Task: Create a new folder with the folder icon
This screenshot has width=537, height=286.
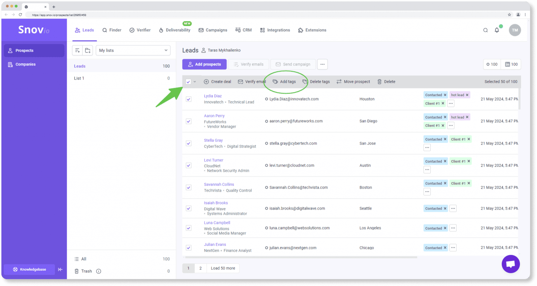Action: coord(87,50)
